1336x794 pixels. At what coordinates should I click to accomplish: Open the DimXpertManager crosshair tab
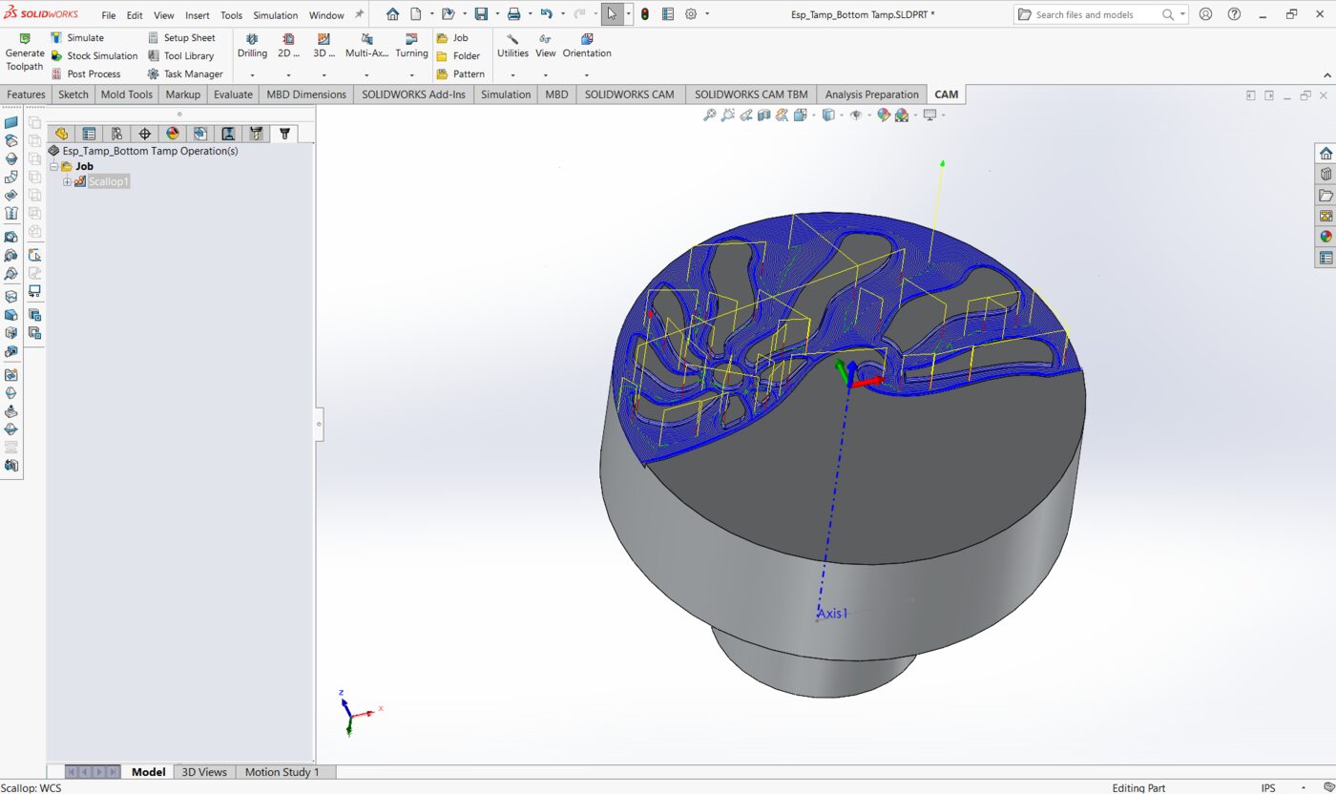pyautogui.click(x=144, y=134)
